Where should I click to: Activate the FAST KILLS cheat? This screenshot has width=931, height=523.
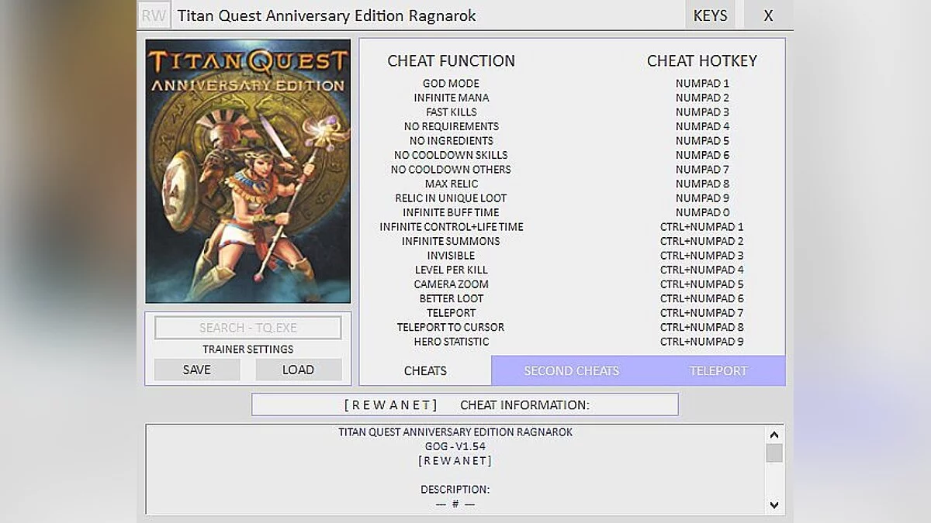(452, 112)
